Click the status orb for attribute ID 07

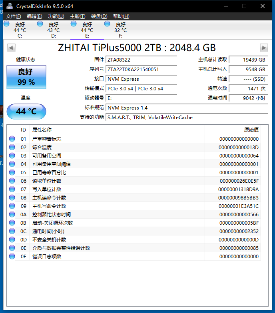tap(12, 189)
